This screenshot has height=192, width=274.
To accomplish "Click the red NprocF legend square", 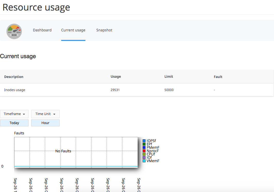I will point(144,151).
